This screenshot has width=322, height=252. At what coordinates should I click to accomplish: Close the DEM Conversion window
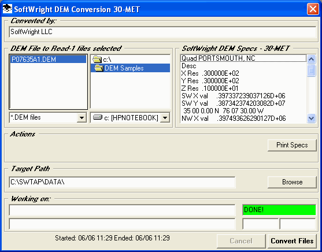313,9
